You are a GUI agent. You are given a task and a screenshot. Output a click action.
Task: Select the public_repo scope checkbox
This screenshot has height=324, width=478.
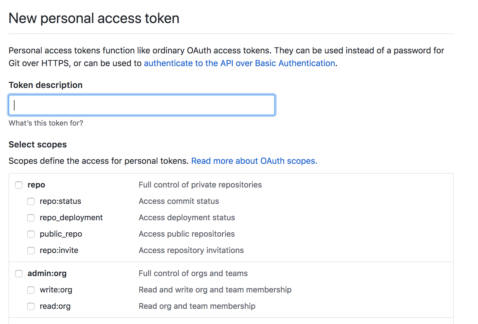(31, 234)
